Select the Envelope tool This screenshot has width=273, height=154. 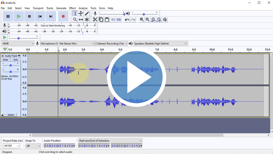pos(81,14)
